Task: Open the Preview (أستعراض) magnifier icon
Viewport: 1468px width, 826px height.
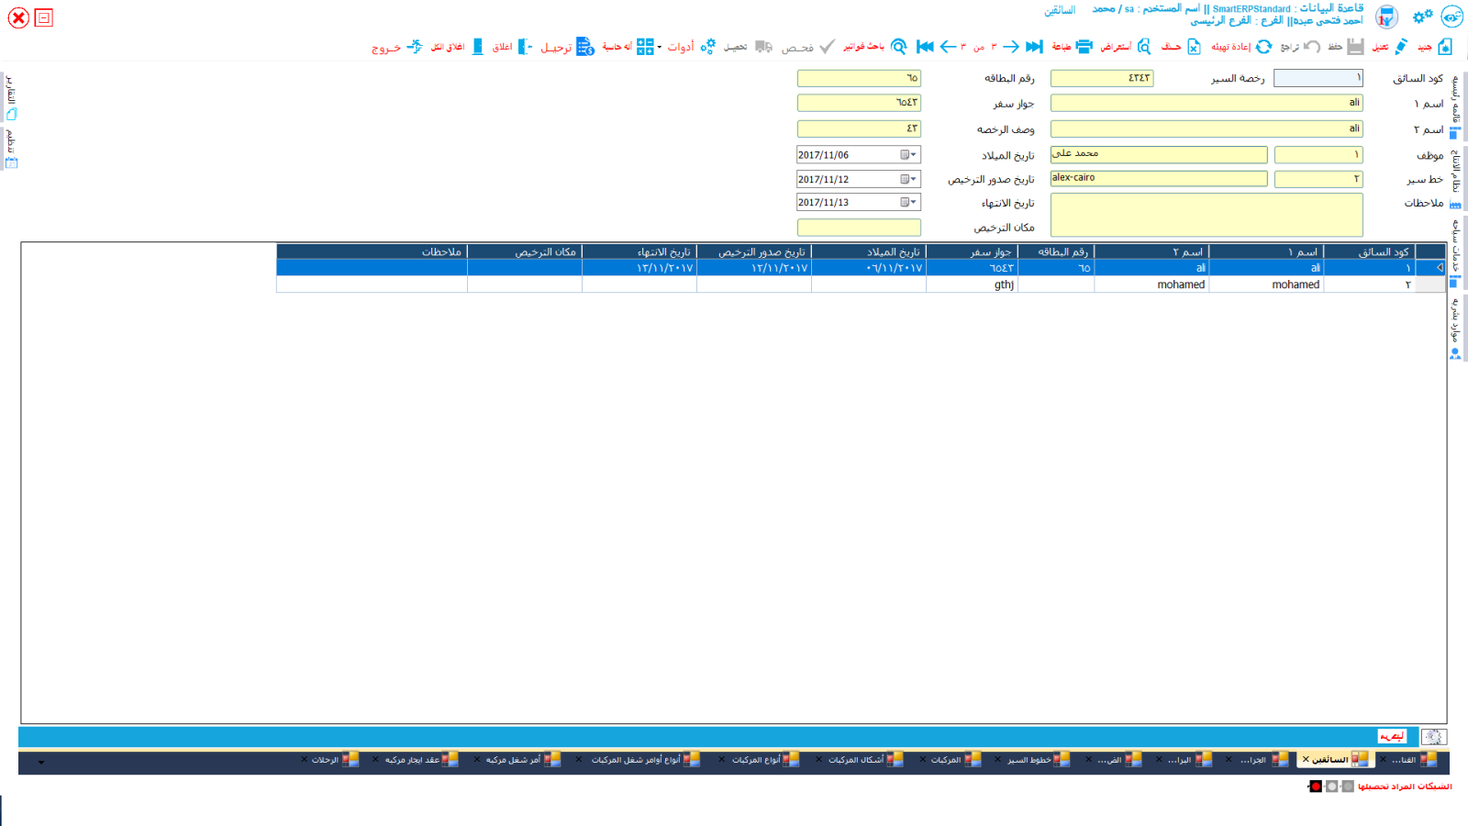Action: [x=1144, y=47]
